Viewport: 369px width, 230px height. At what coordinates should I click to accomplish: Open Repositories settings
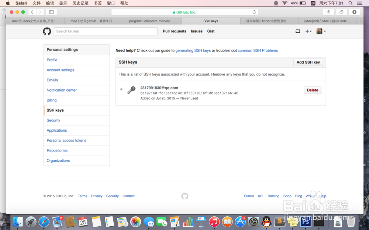[76, 151]
